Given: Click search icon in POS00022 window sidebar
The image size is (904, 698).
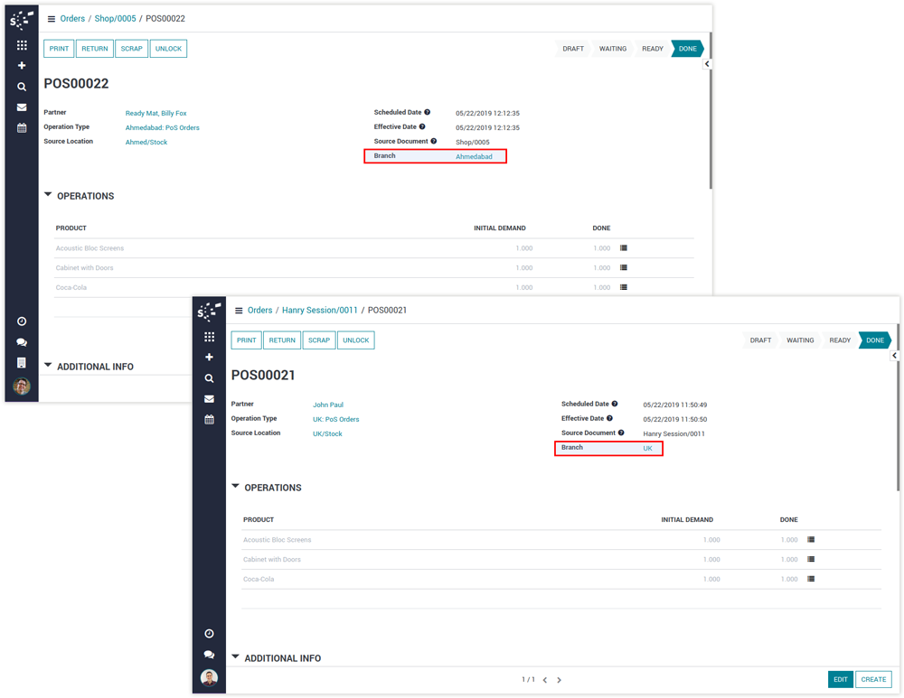Looking at the screenshot, I should coord(22,87).
